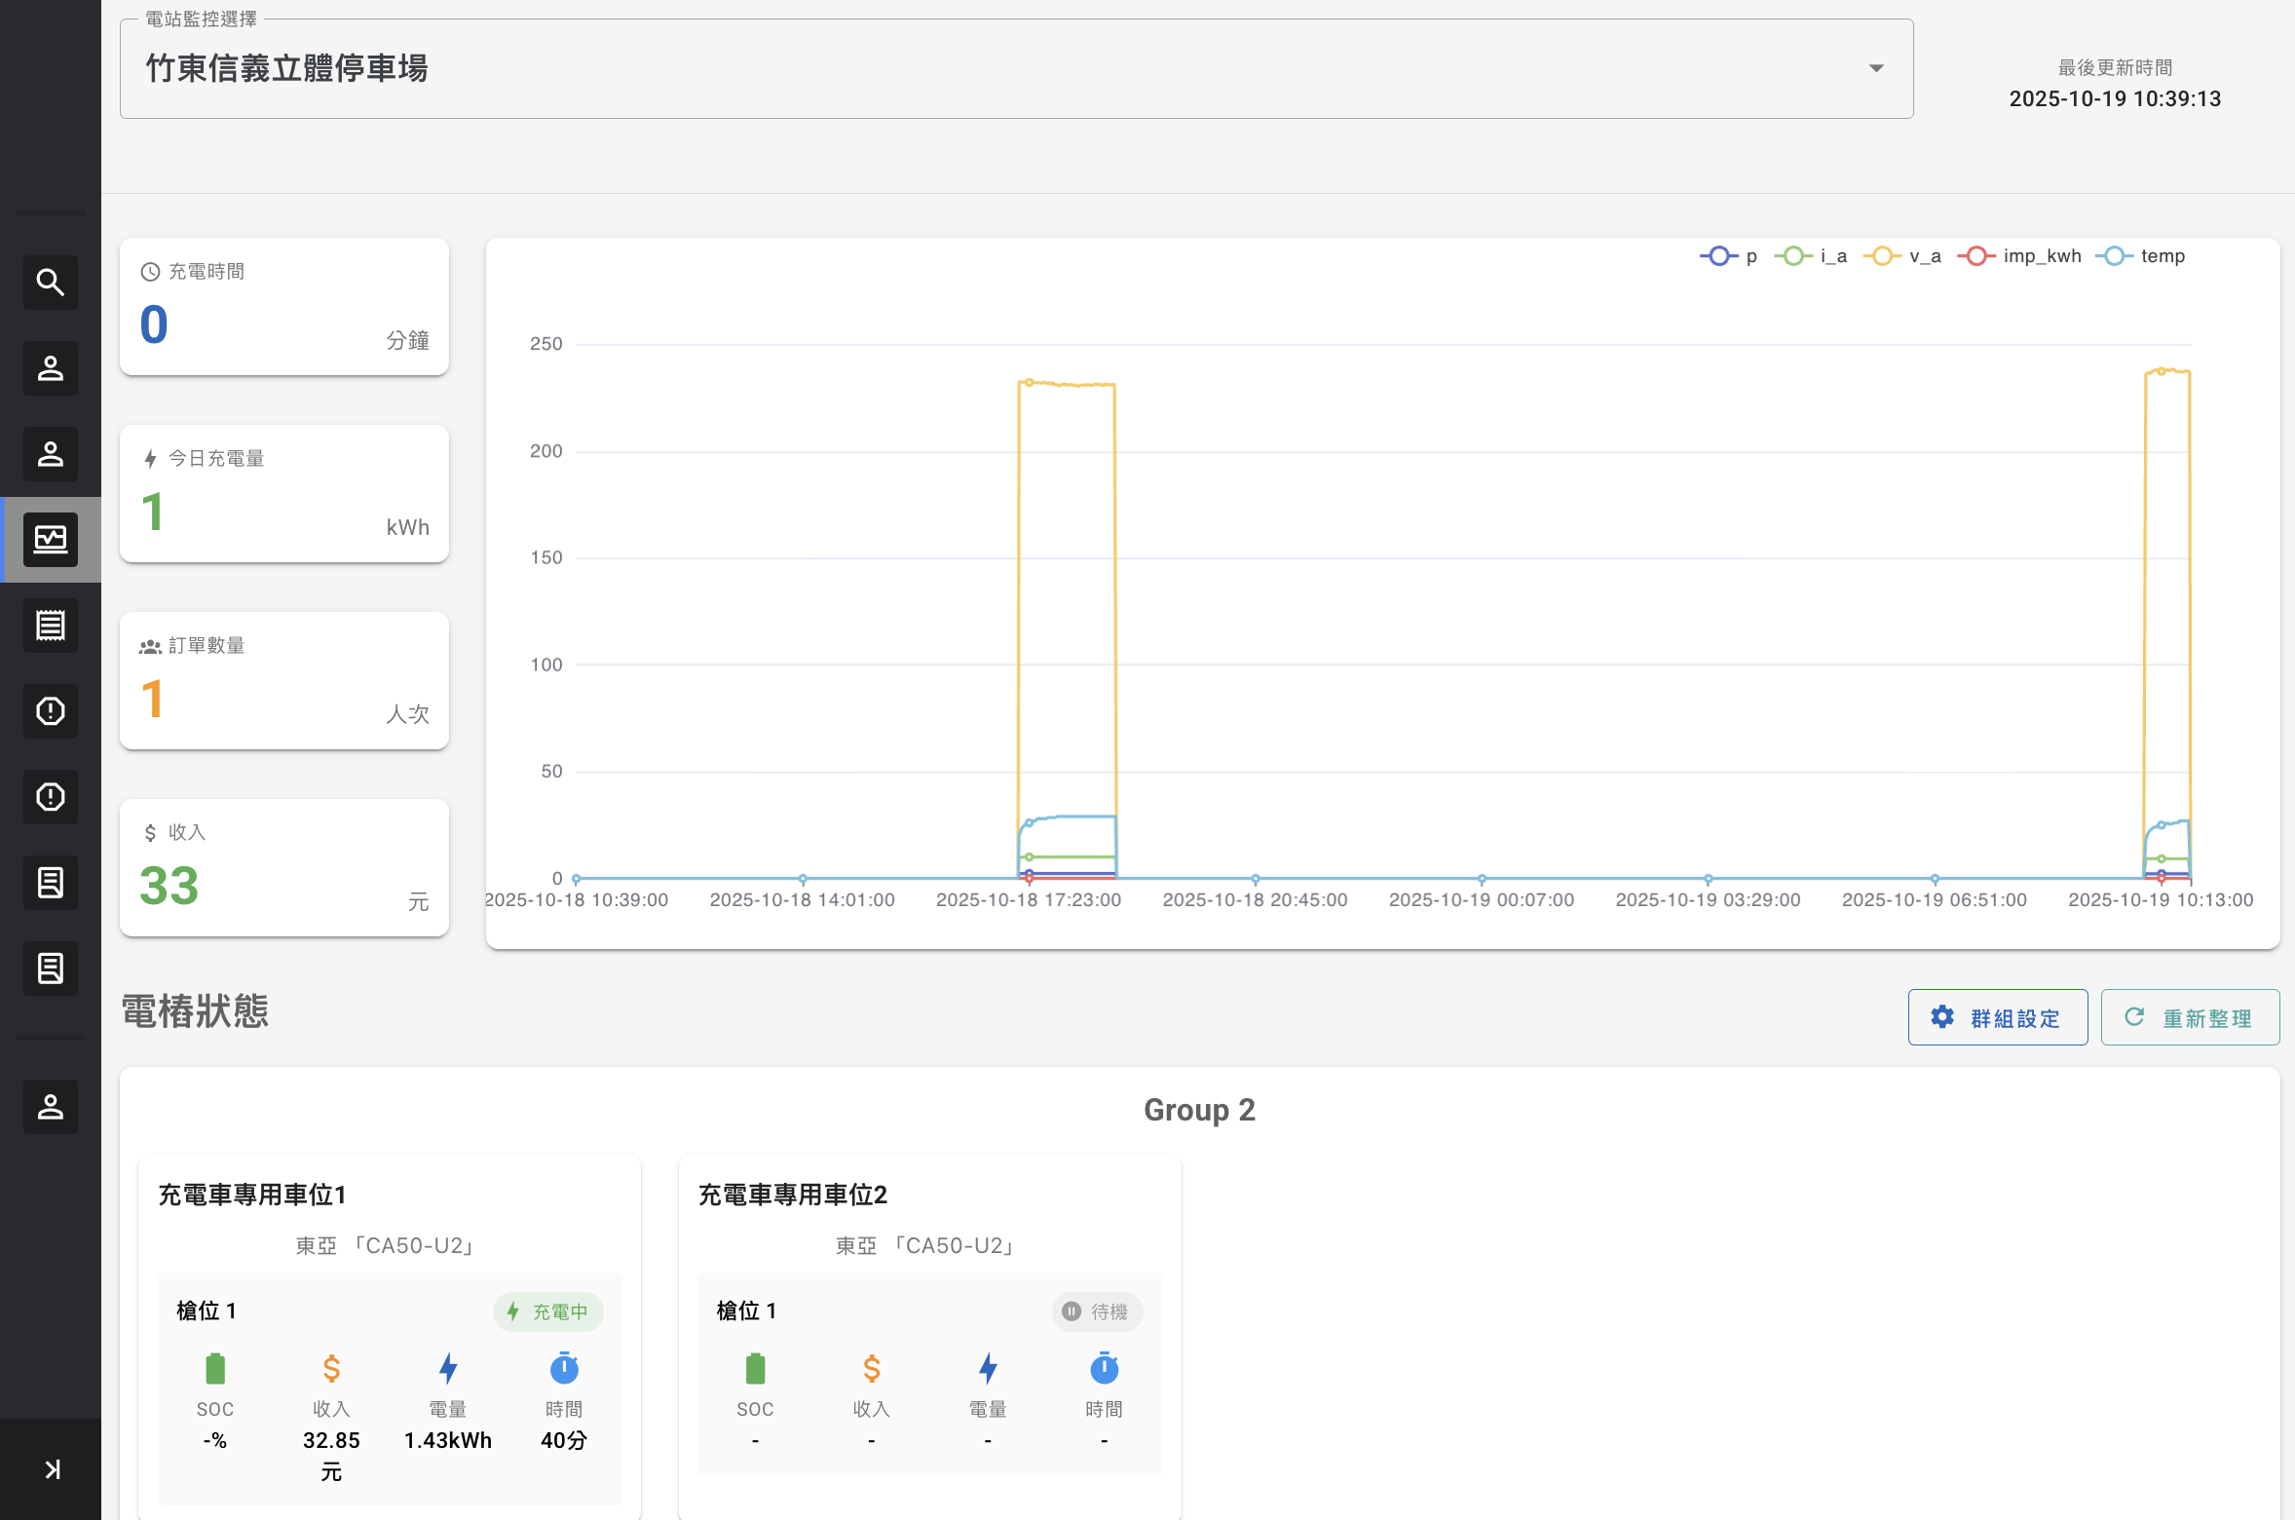Image resolution: width=2295 pixels, height=1520 pixels.
Task: Click the clock icon beside 充電時間
Action: tap(150, 272)
